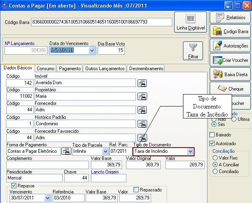
Task: Click the Linha Digitável barcode button
Action: click(190, 22)
